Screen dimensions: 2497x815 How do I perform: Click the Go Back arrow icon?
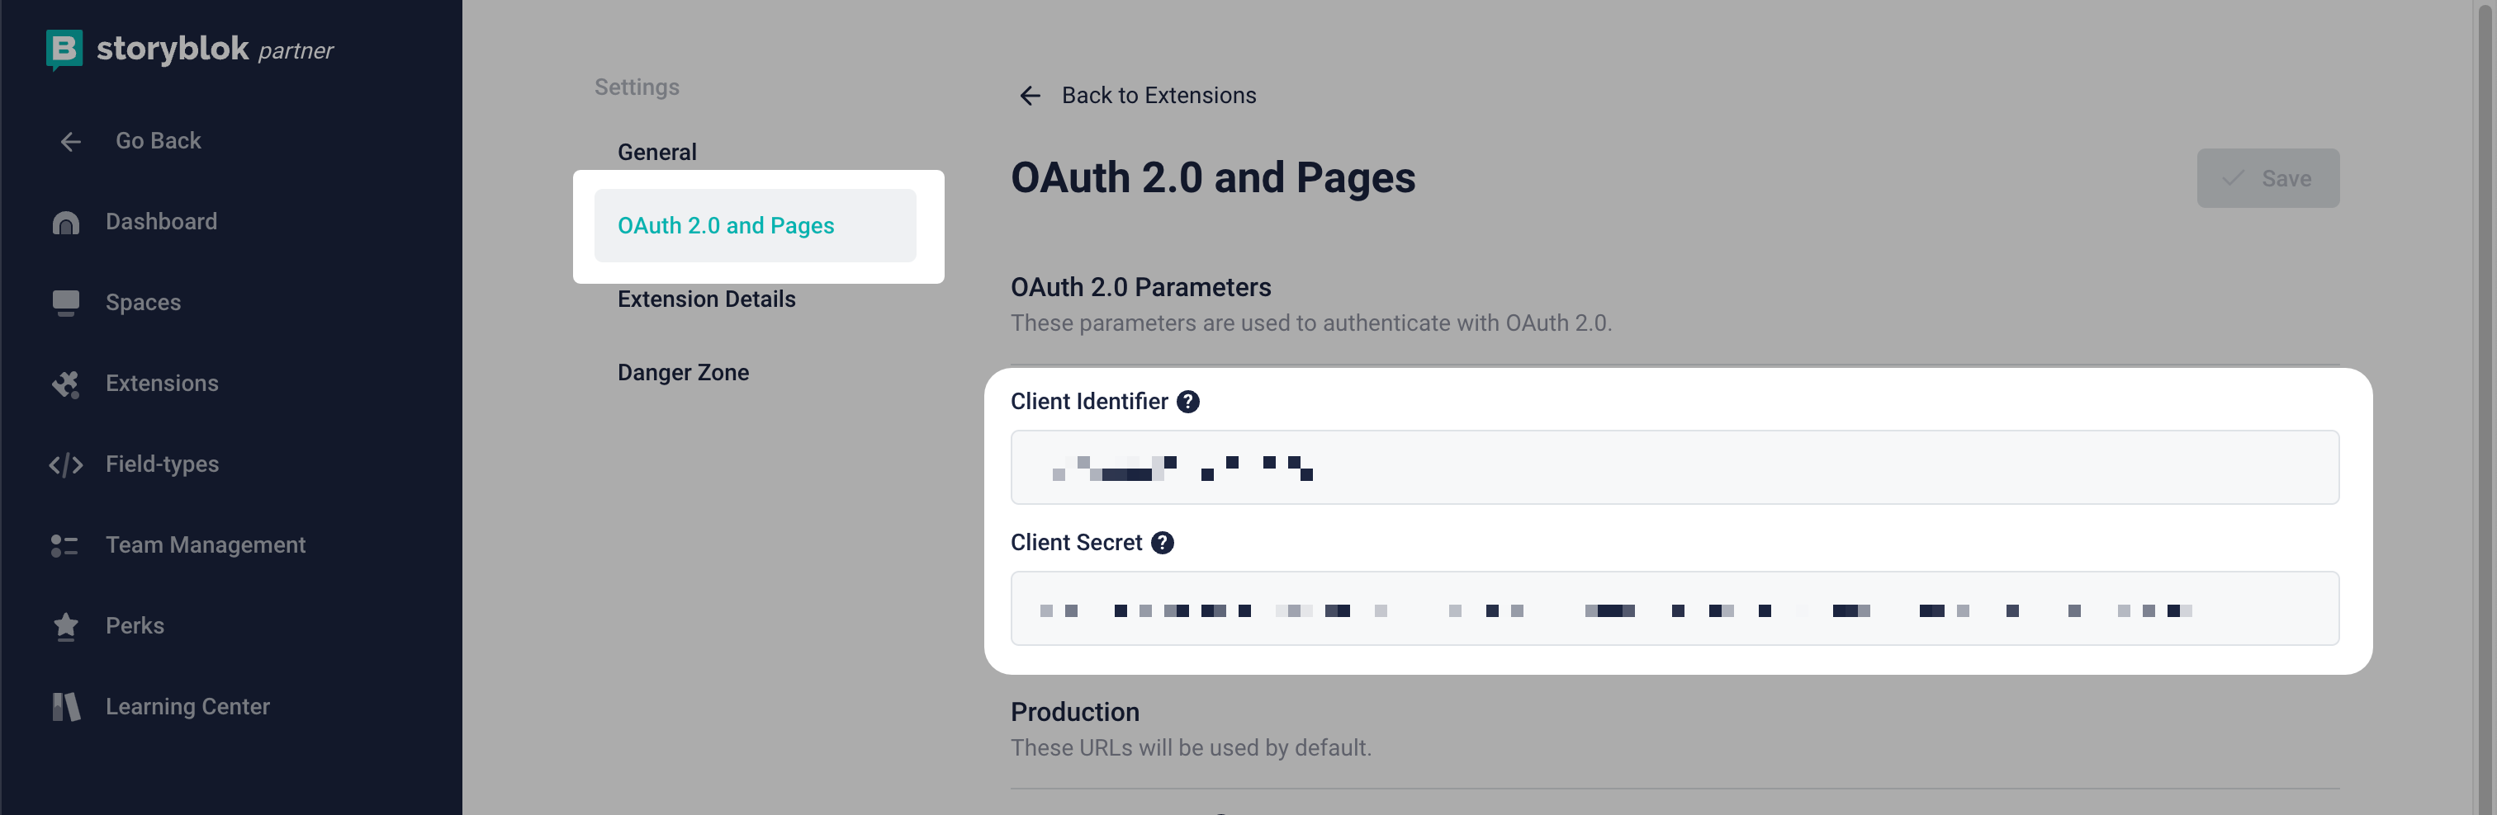(71, 141)
